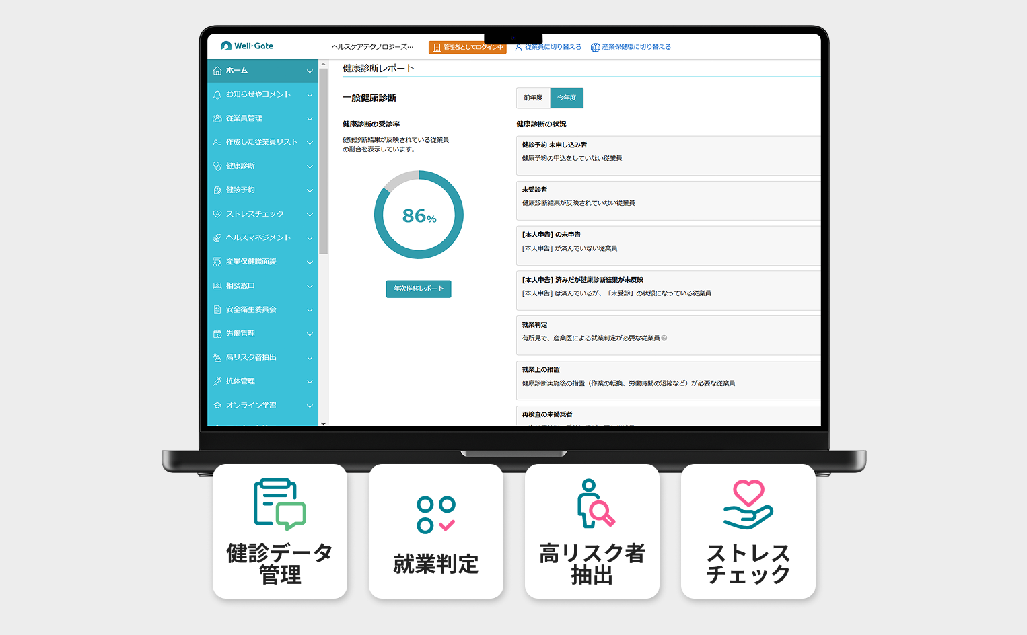Click the person icon beside 従業員に切り替える

518,47
